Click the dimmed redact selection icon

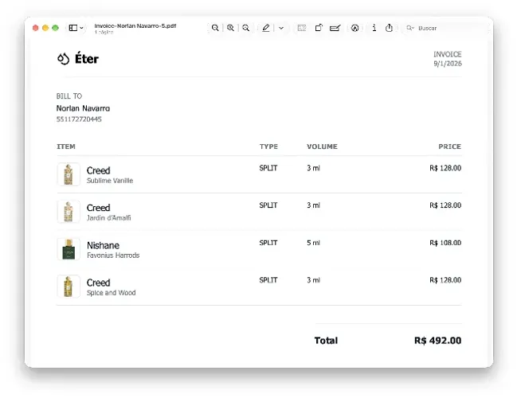pyautogui.click(x=302, y=28)
